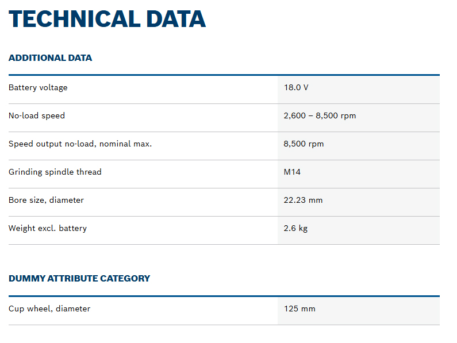This screenshot has height=343, width=457.
Task: Select the 2,600 – 8,500 rpm value
Action: pos(320,116)
